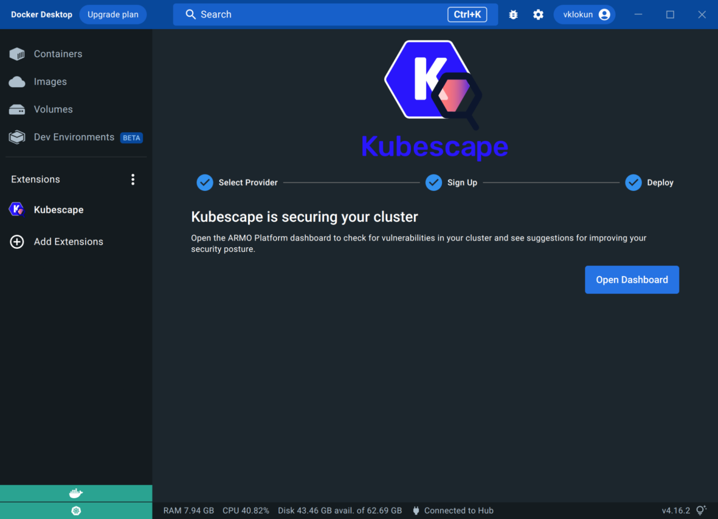Click the Dev Environments box icon
Screen dimensions: 718x519
click(x=17, y=137)
